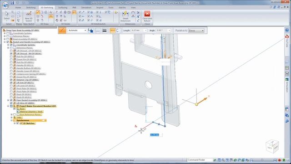
Task: Open the Relative to Base dropdown
Action: (x=196, y=31)
